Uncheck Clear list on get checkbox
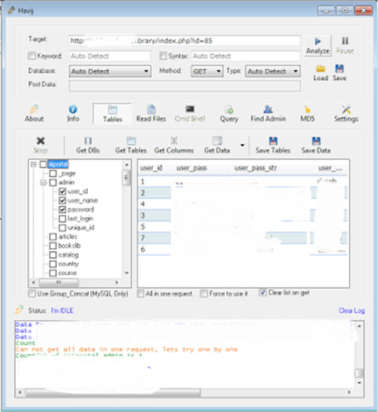Image resolution: width=378 pixels, height=412 pixels. [x=263, y=293]
